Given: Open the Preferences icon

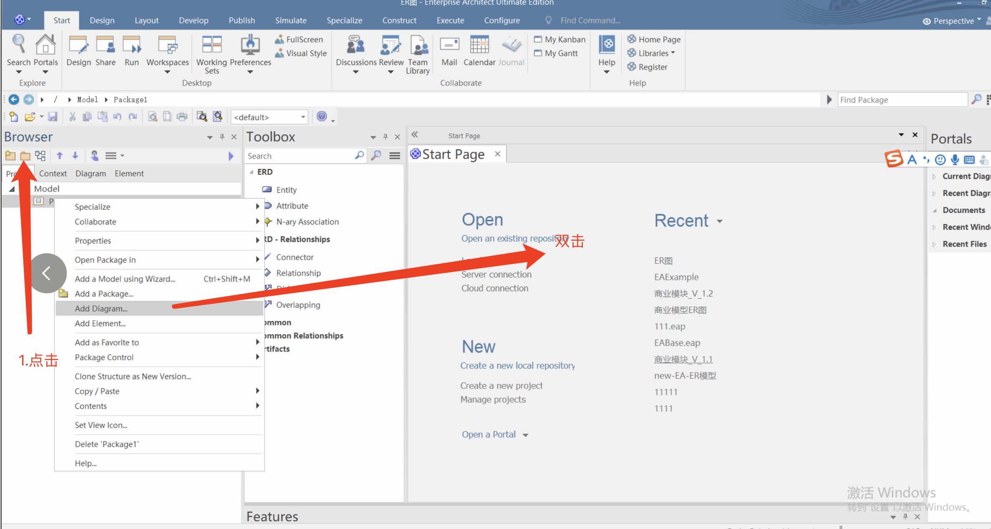Looking at the screenshot, I should coord(250,45).
